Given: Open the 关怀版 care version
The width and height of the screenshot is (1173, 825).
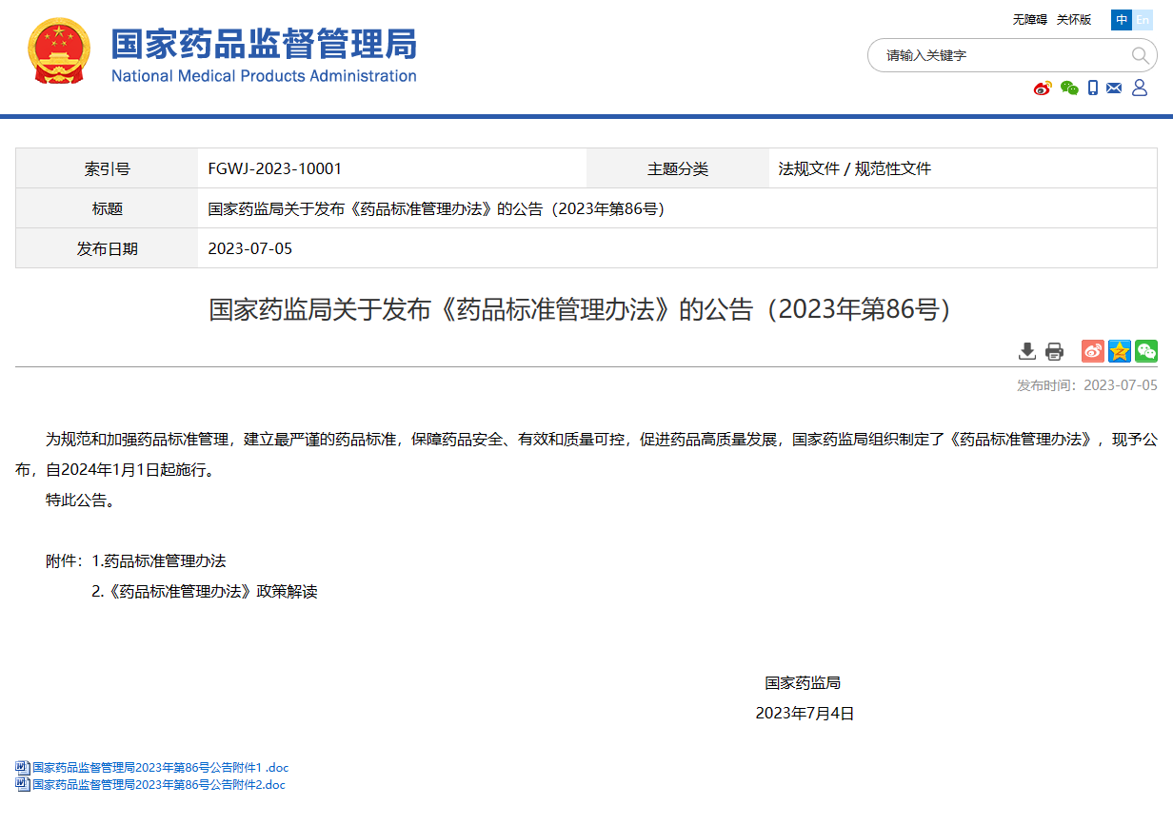Looking at the screenshot, I should pyautogui.click(x=1074, y=19).
